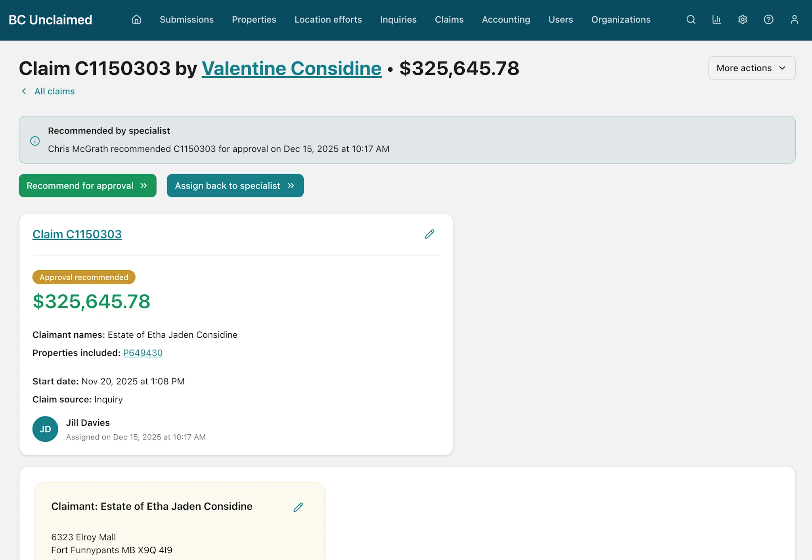Navigate to Location efforts
Viewport: 812px width, 560px height.
pyautogui.click(x=328, y=19)
